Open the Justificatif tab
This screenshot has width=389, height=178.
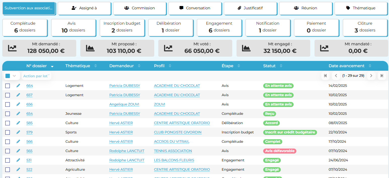pos(250,8)
